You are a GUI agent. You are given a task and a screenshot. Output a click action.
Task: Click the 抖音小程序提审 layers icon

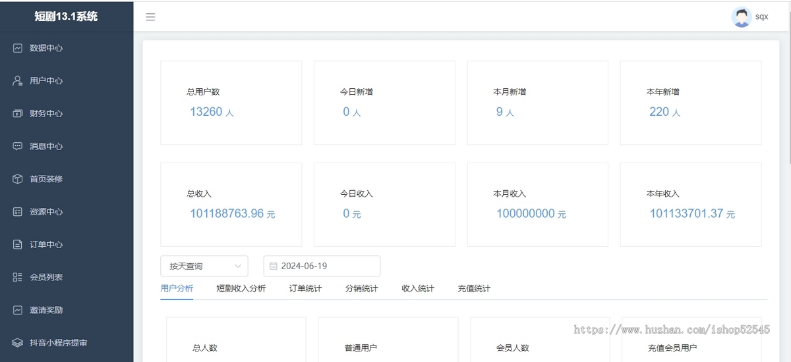(x=18, y=343)
